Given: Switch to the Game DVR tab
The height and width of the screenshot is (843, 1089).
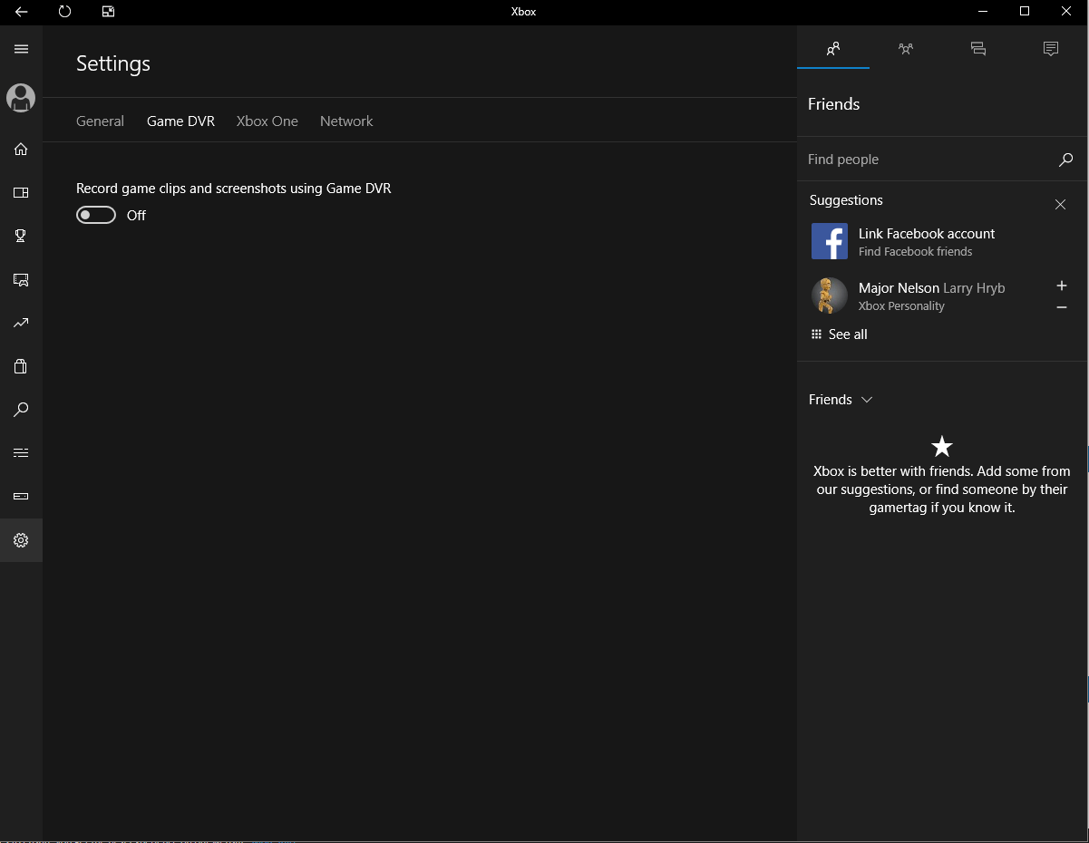Looking at the screenshot, I should tap(180, 121).
